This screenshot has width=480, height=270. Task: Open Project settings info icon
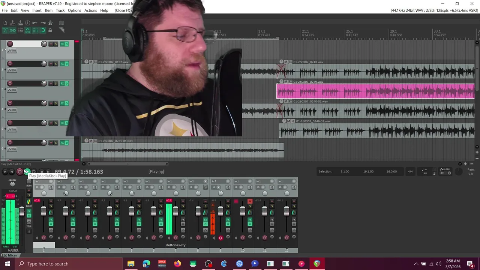(28, 23)
